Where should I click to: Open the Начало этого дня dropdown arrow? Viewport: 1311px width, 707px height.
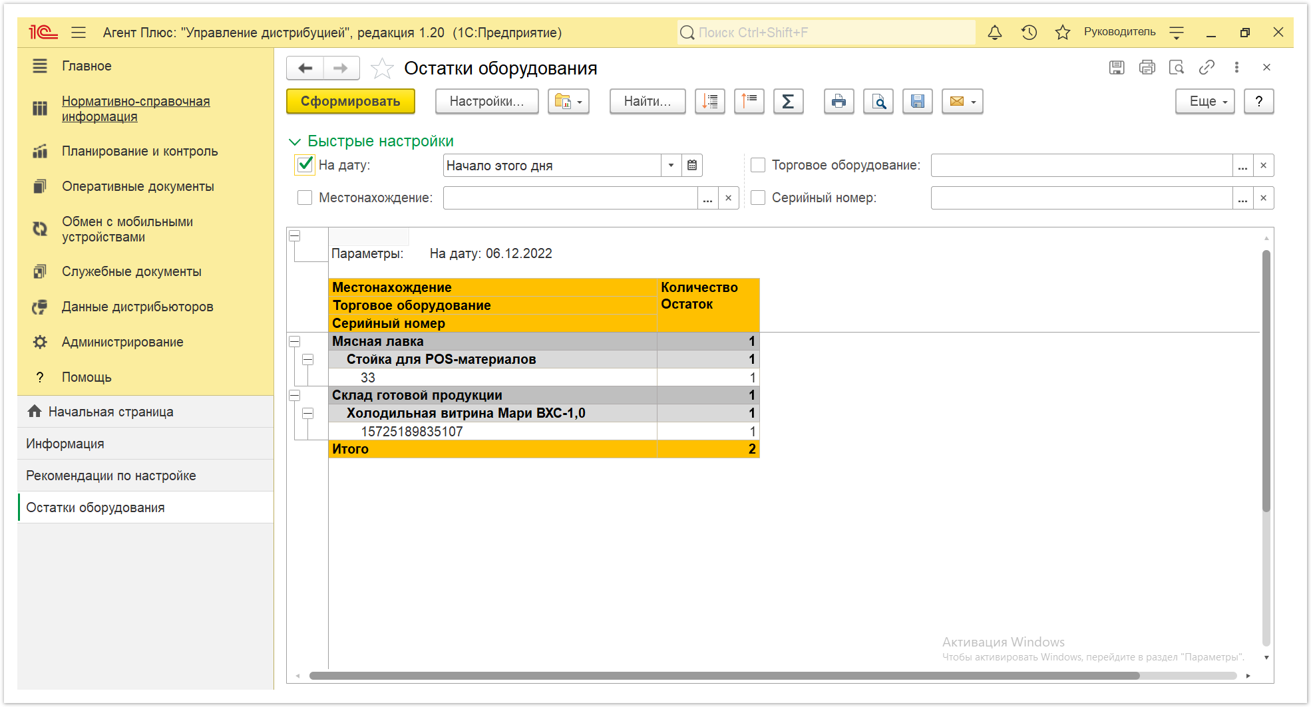click(671, 166)
